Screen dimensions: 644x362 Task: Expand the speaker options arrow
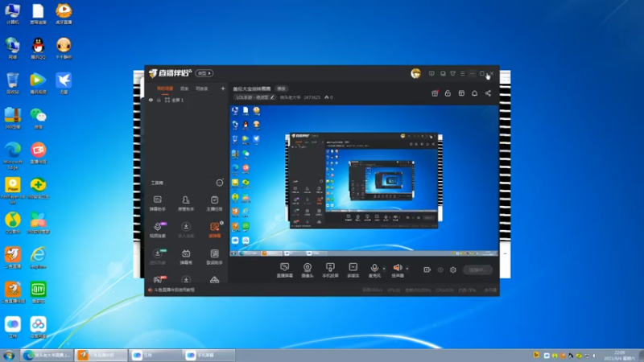(x=407, y=269)
